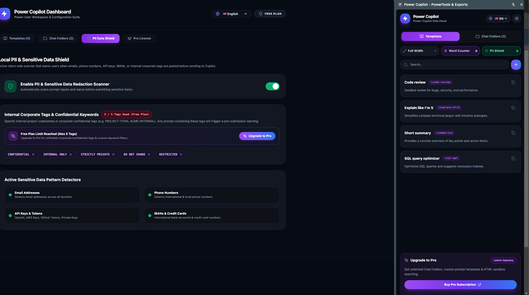
Task: Toggle PII Shield in side panel
Action: (x=501, y=51)
